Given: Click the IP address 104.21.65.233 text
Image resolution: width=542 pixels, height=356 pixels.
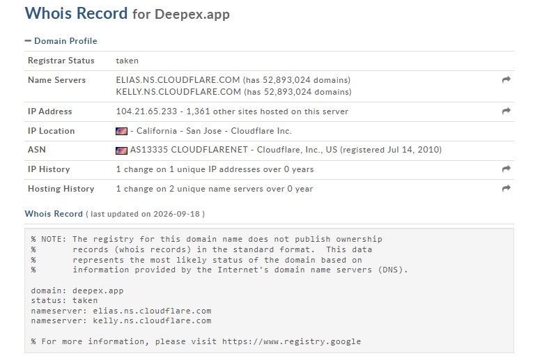Looking at the screenshot, I should (x=146, y=111).
